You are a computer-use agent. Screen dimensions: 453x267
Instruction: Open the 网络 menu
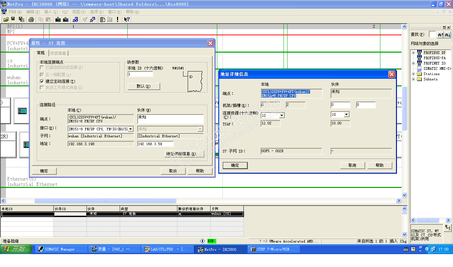15,12
